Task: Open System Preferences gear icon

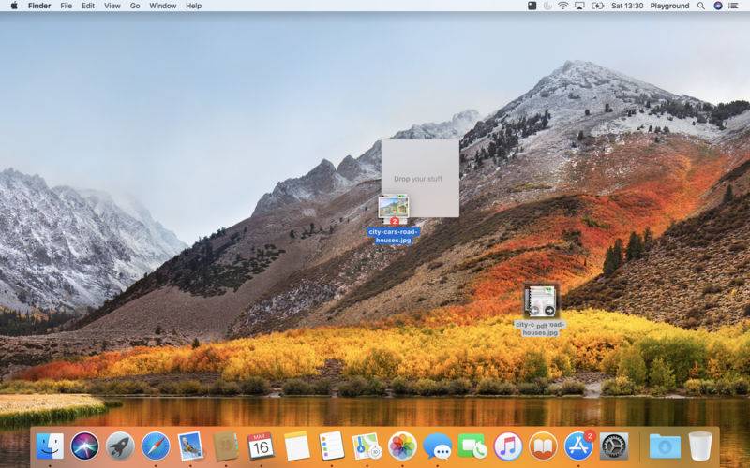Action: click(613, 446)
